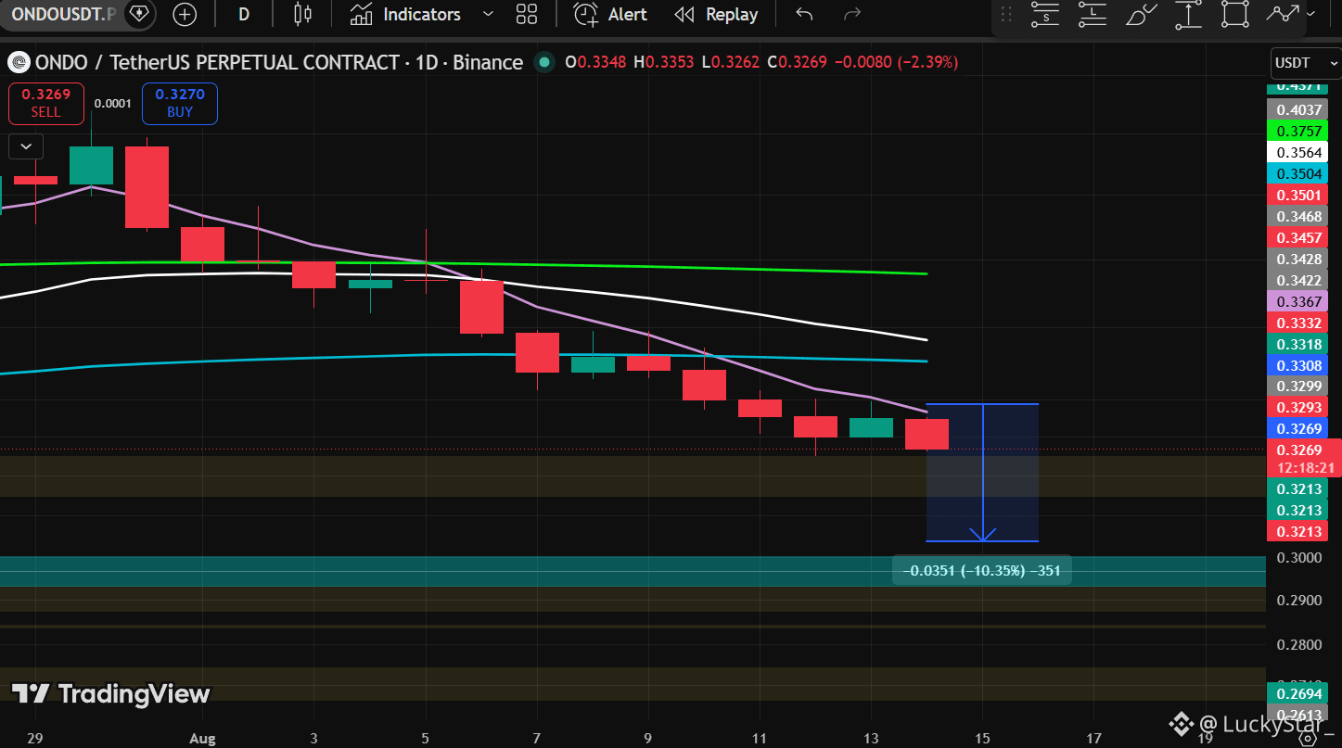Click the cyan 0.3504 price label
The image size is (1342, 748).
pyautogui.click(x=1297, y=173)
